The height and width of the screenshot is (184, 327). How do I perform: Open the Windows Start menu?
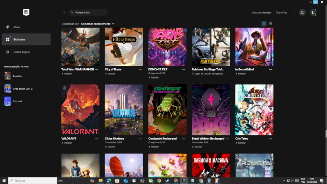4,181
